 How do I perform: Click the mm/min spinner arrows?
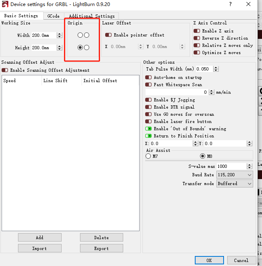tap(212, 92)
